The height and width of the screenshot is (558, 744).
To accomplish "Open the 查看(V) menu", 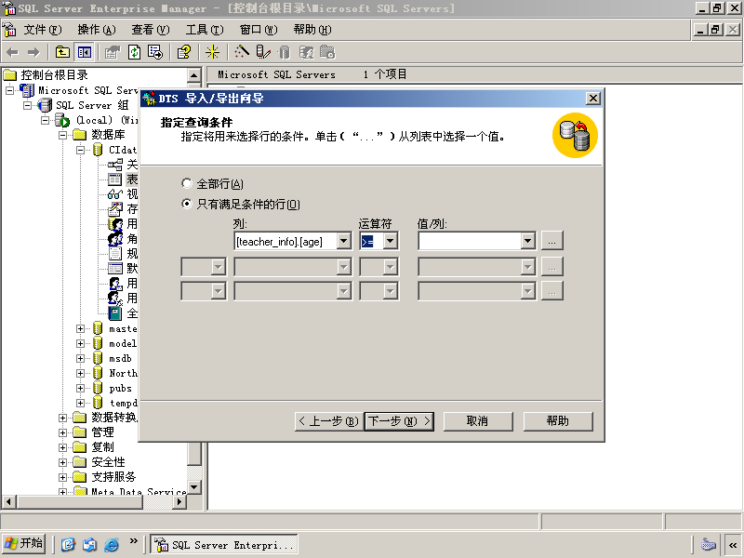I will pos(151,30).
